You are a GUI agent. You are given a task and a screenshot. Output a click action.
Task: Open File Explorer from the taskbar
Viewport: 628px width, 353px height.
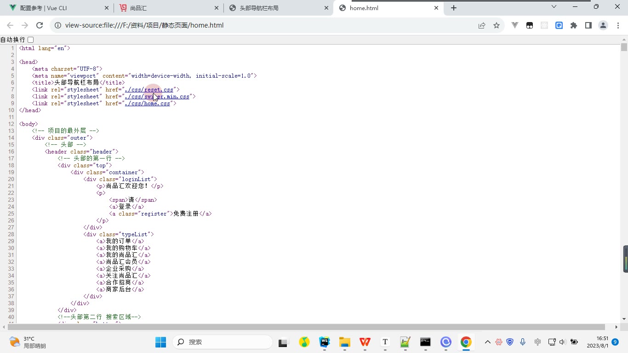(x=345, y=342)
